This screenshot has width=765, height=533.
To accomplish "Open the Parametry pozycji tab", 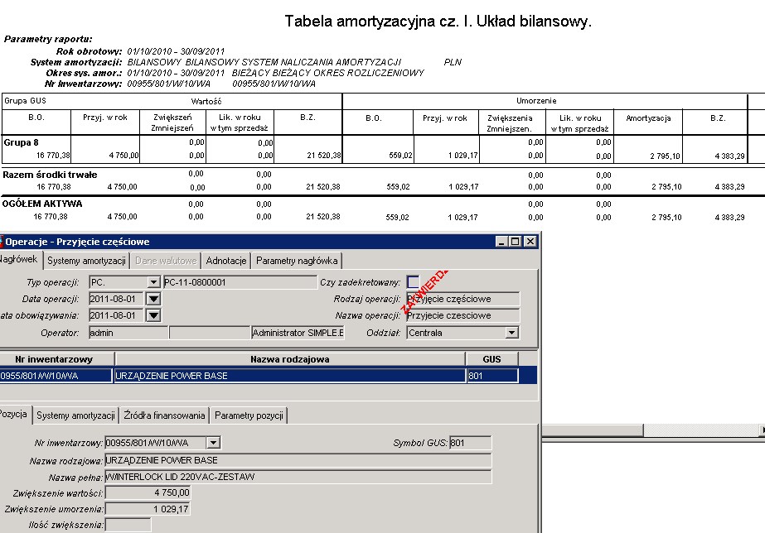I will [x=249, y=415].
